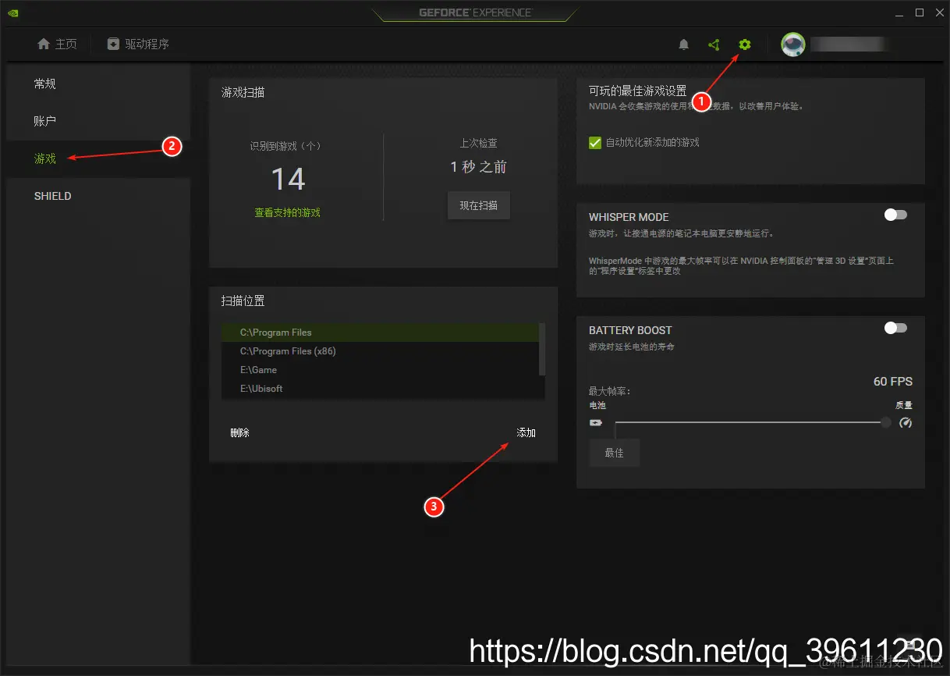950x676 pixels.
Task: Enable the WHISPER MODE switch
Action: [895, 215]
